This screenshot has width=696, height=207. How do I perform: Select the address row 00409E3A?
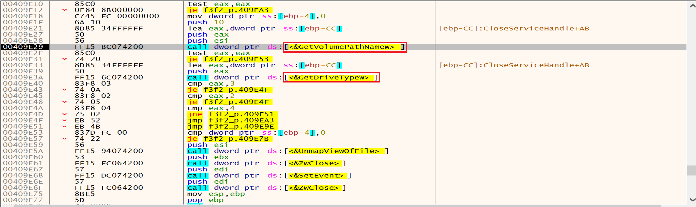(23, 77)
